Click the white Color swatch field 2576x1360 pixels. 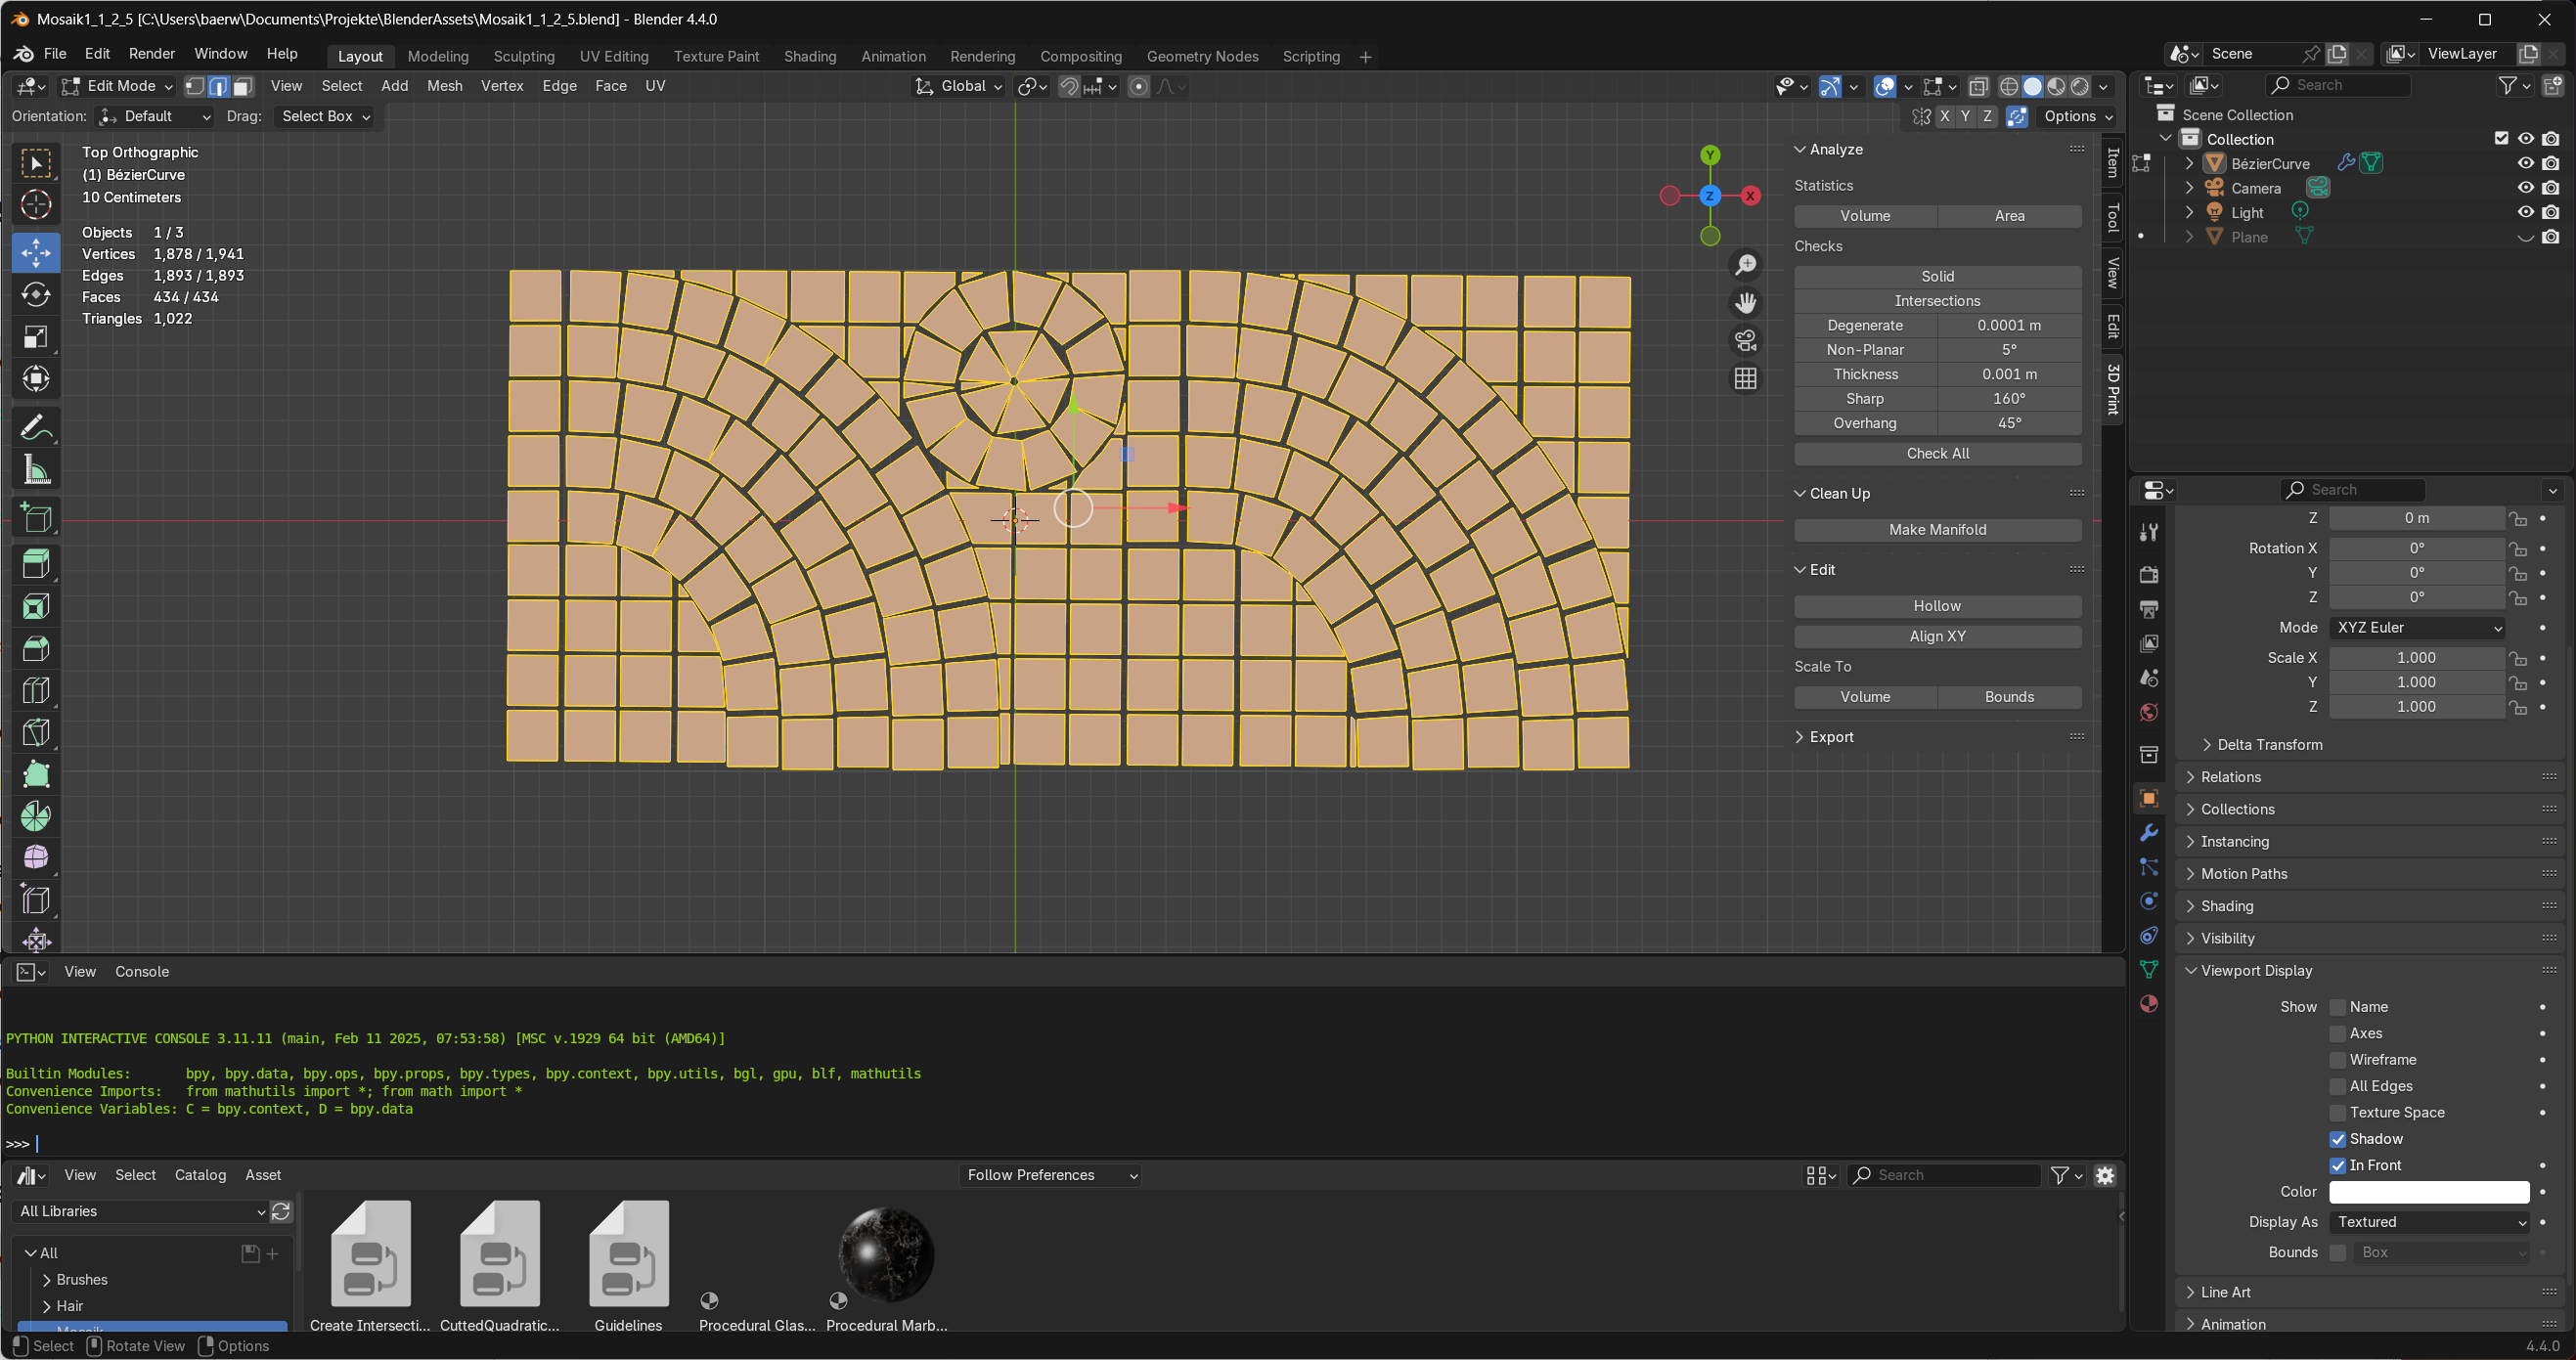[x=2428, y=1192]
